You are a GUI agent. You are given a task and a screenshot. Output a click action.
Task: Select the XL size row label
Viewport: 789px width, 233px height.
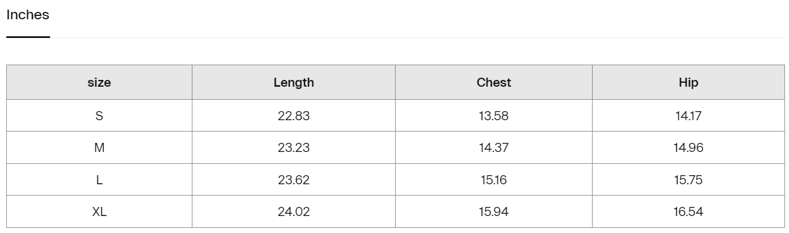coord(99,213)
